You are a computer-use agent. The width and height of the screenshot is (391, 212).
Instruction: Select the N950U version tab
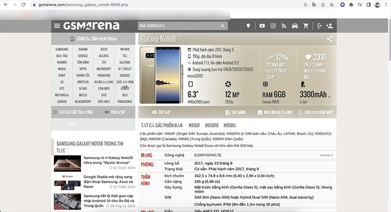229,125
